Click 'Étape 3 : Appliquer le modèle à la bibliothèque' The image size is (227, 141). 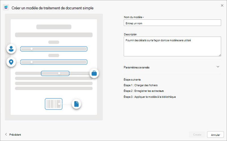point(150,97)
